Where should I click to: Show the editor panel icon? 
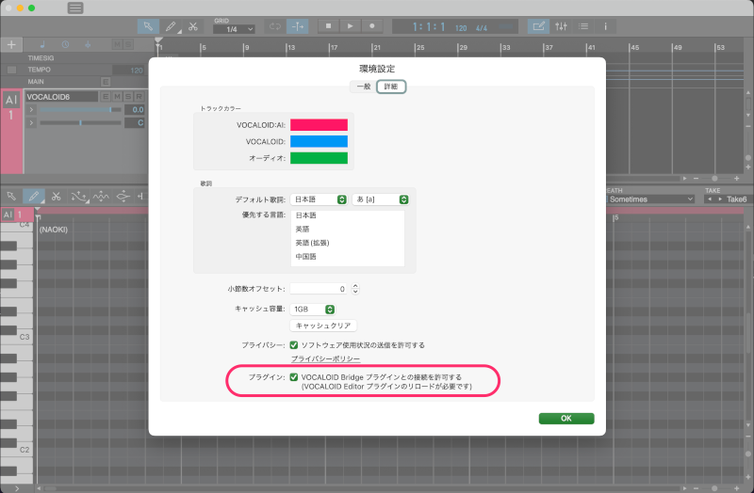coord(538,26)
